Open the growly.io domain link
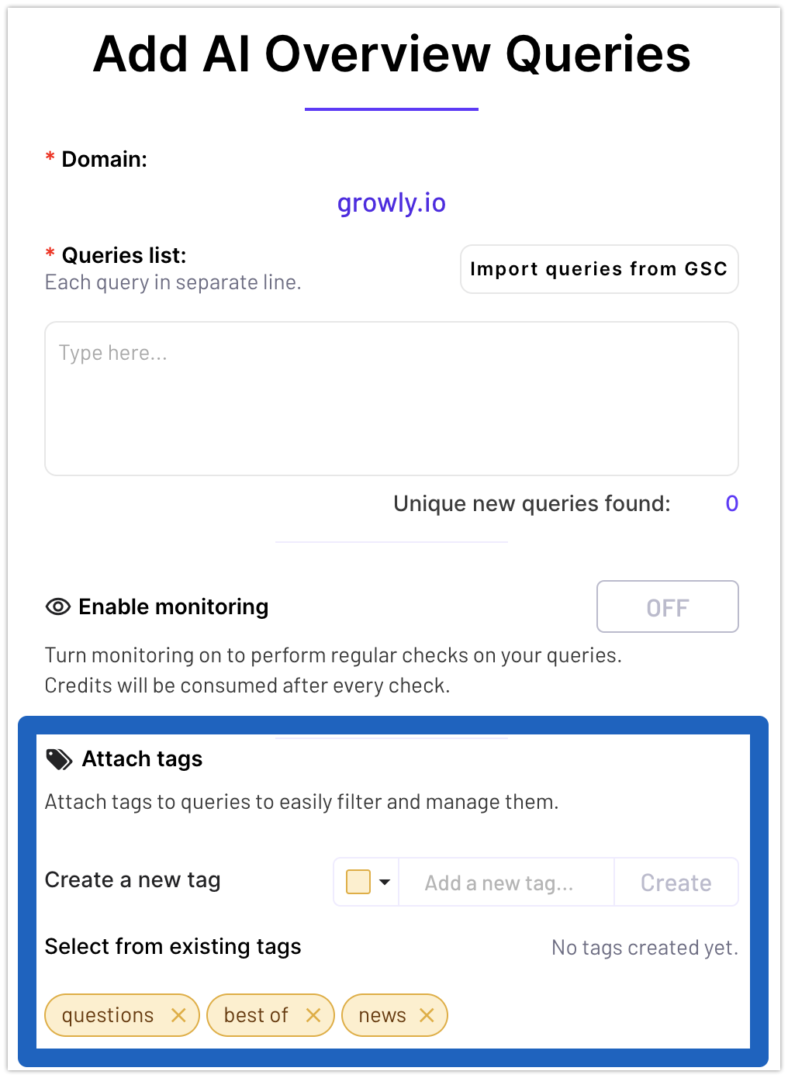Image resolution: width=788 pixels, height=1078 pixels. [392, 202]
